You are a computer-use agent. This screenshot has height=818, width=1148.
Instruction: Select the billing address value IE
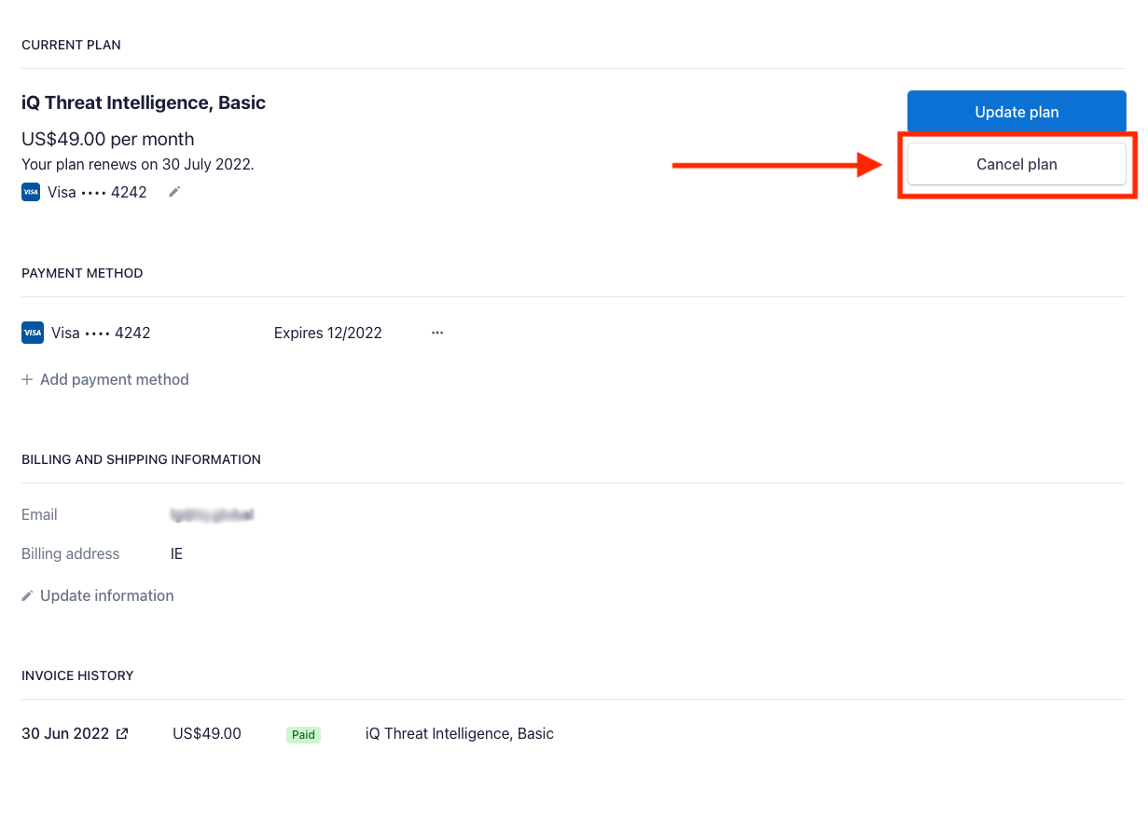(176, 553)
